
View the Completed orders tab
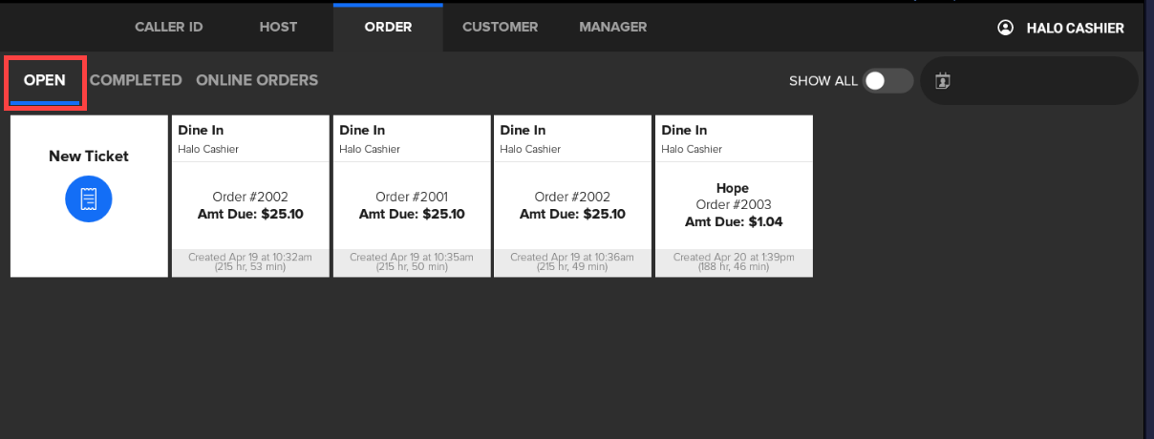pos(136,80)
